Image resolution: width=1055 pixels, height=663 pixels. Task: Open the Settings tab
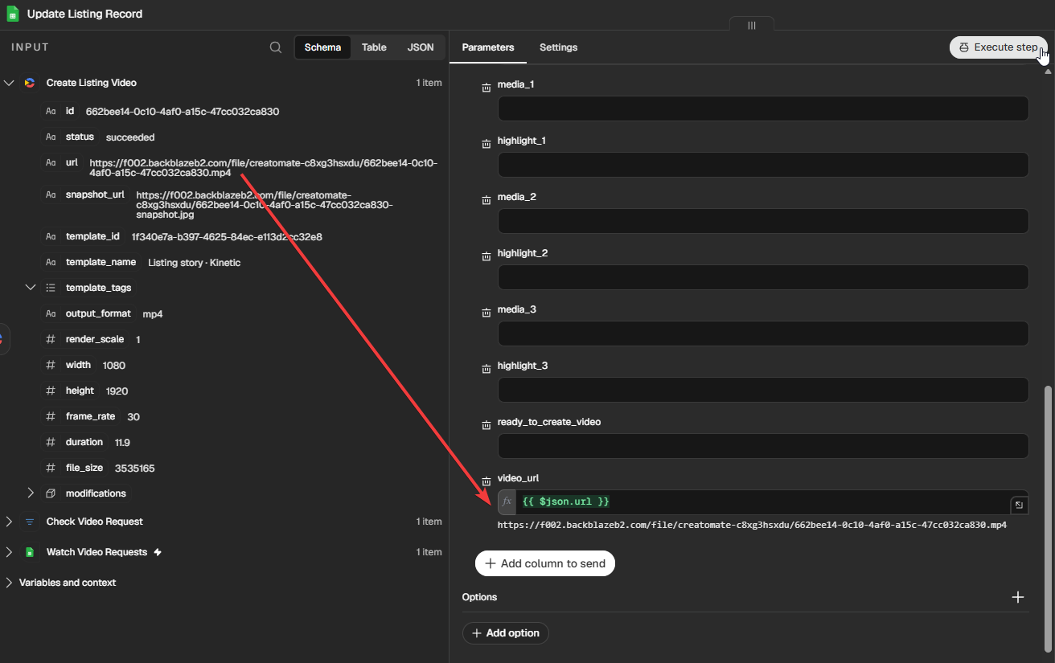558,47
